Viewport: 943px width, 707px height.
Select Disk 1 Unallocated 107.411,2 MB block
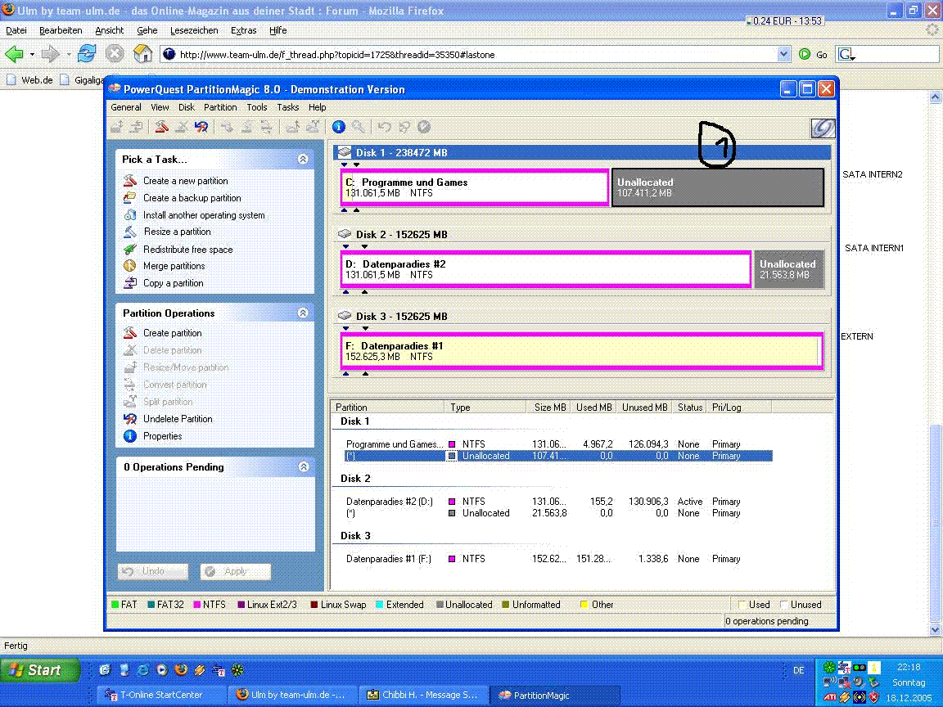[718, 187]
